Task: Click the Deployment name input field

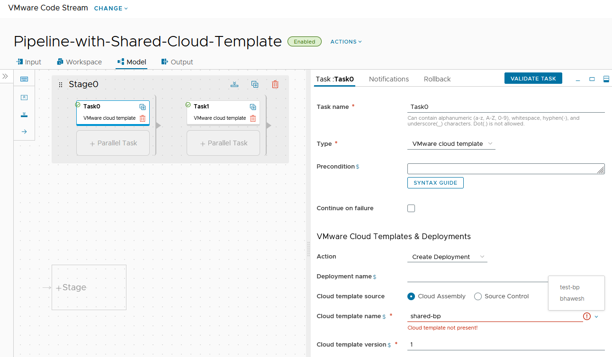Action: coord(477,277)
